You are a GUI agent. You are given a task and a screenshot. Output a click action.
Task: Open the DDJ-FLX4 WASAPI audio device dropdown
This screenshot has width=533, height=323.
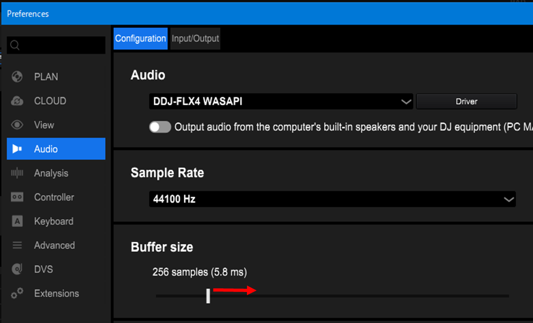[280, 101]
